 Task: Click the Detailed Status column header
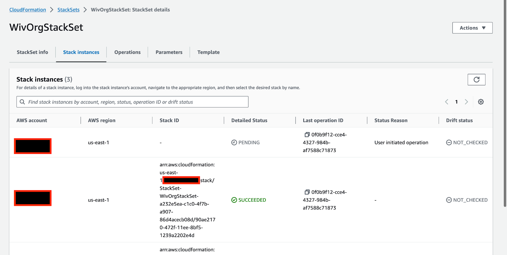249,120
